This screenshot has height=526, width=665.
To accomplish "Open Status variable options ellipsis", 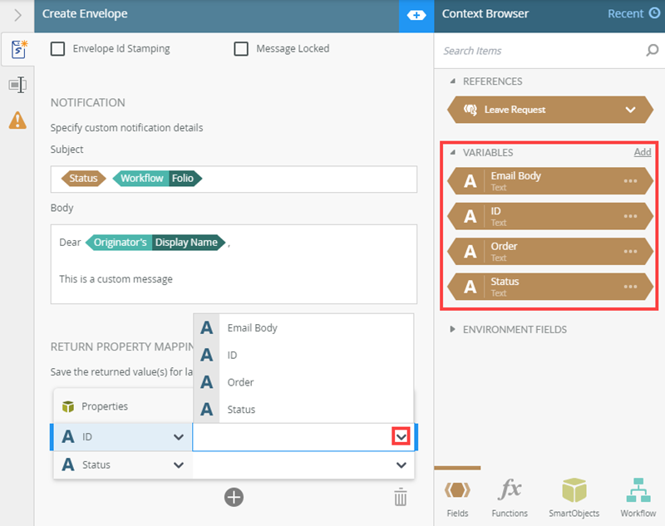I will click(x=630, y=287).
